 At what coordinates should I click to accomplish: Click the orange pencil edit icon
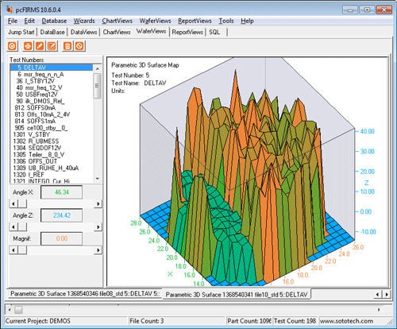coord(40,46)
